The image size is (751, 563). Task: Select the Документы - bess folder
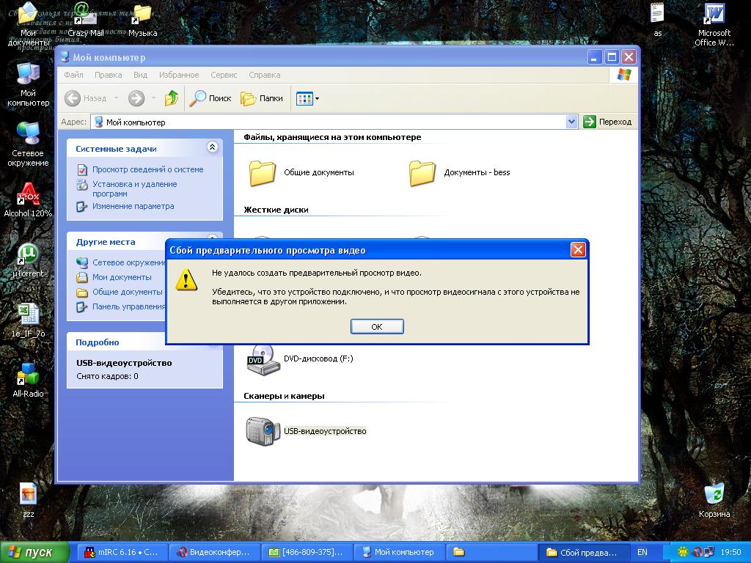422,173
